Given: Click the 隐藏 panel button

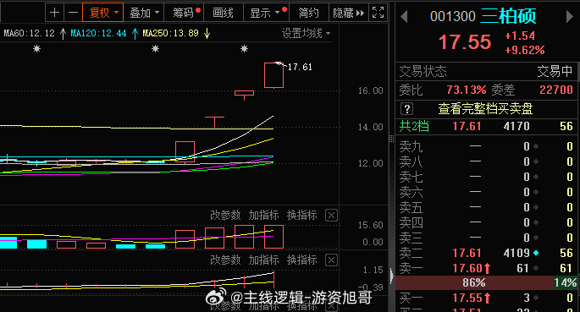Looking at the screenshot, I should pos(349,13).
